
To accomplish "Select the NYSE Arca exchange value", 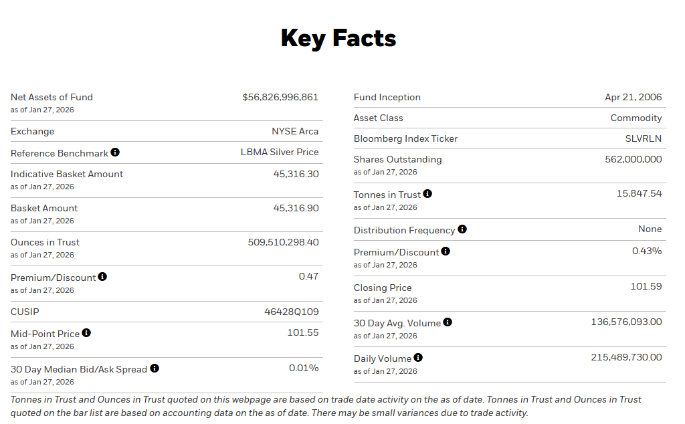I will coord(295,131).
